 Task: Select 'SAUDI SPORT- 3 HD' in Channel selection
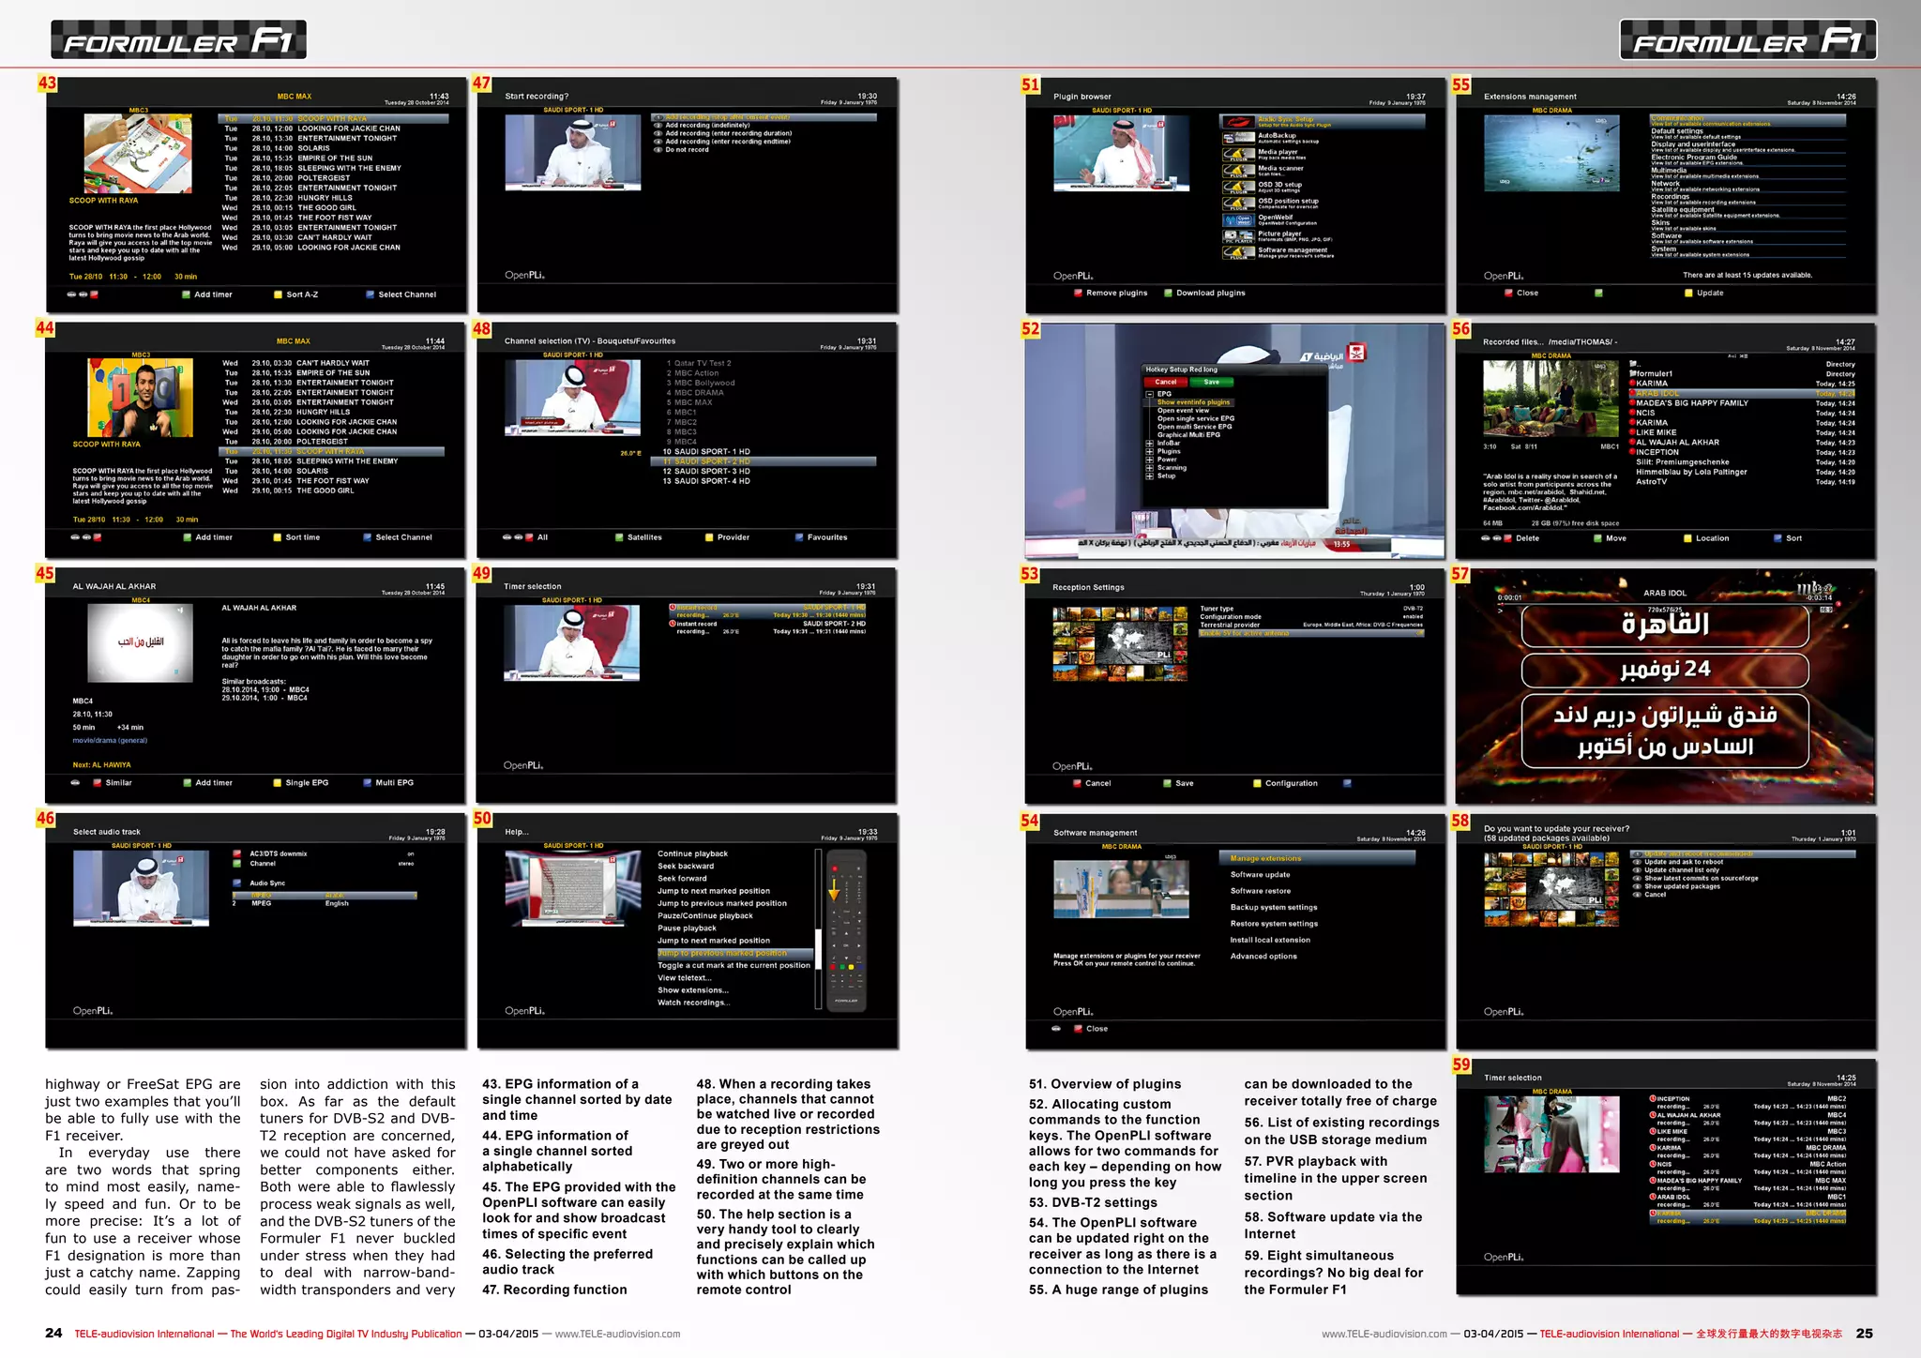click(706, 471)
